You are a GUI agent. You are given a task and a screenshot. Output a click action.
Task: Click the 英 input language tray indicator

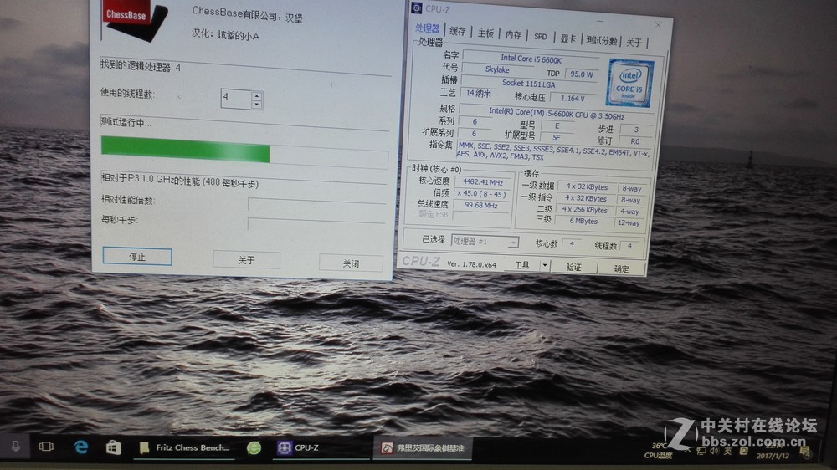(727, 452)
